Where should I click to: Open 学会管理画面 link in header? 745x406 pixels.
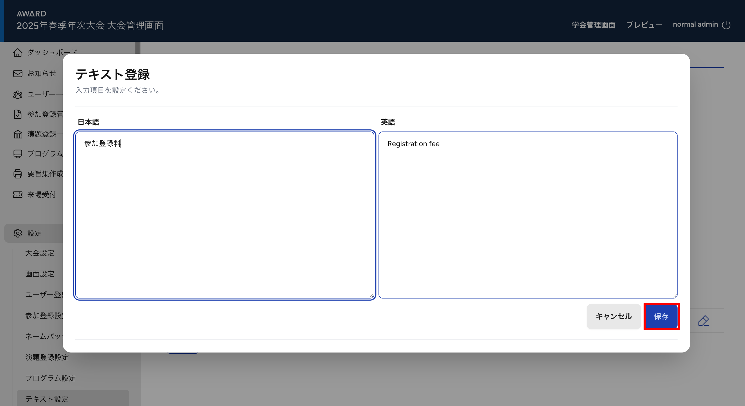click(x=593, y=25)
